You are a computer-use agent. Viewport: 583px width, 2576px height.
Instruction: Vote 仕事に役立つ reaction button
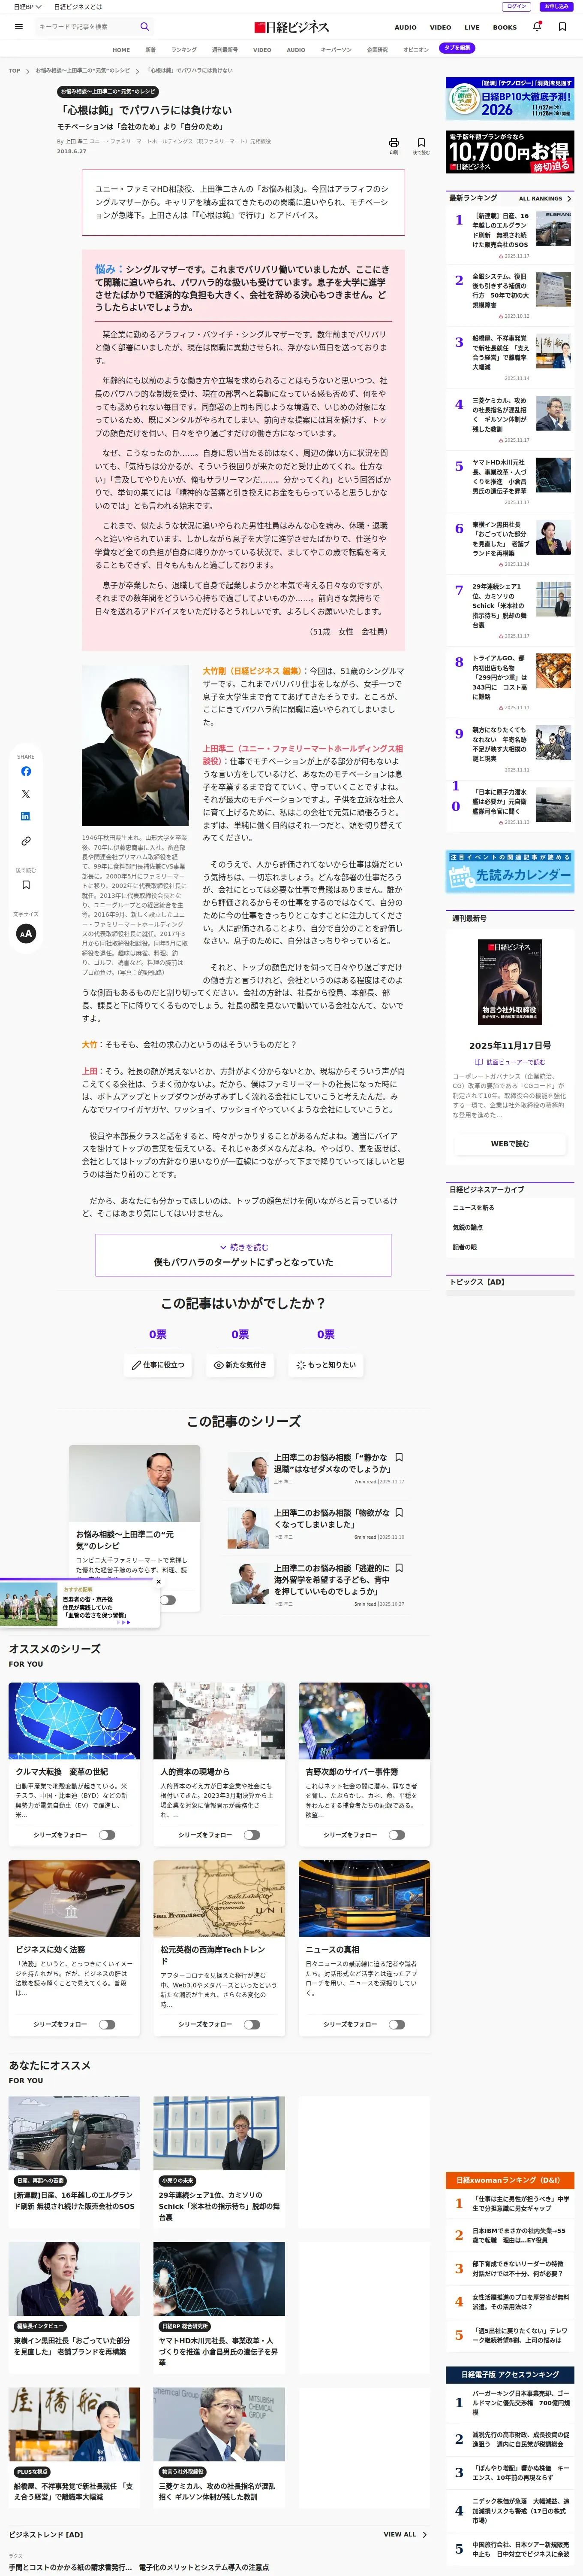tap(158, 1365)
